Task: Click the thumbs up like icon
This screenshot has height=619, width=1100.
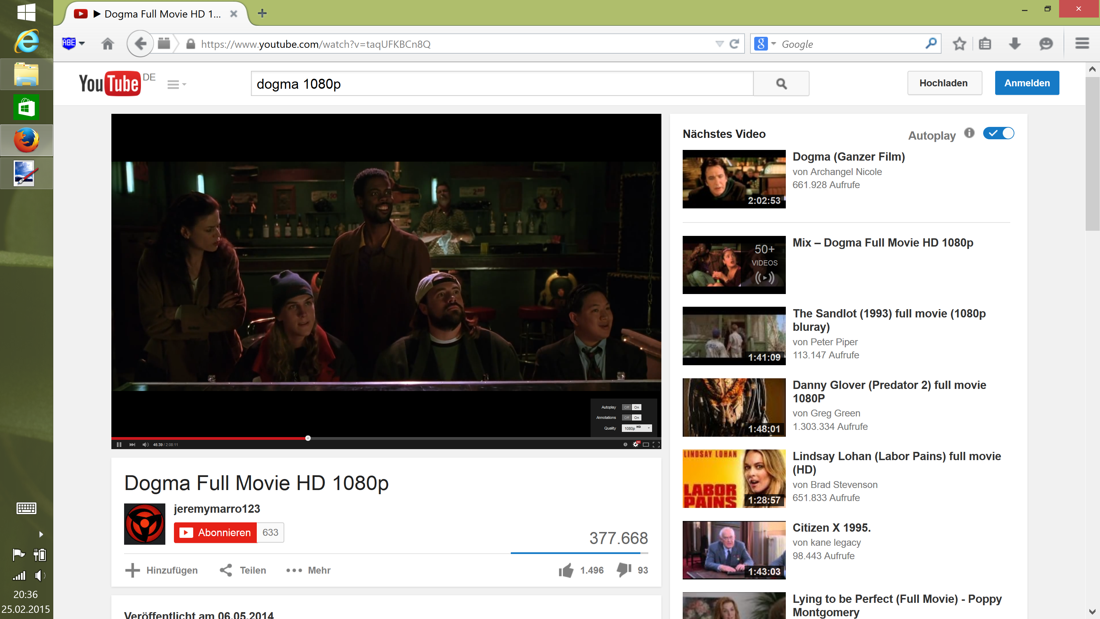Action: [566, 570]
